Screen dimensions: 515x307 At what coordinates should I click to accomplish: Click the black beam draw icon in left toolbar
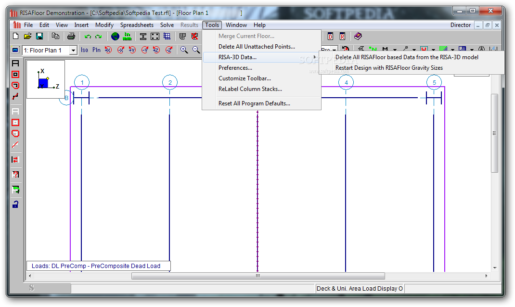click(x=15, y=64)
